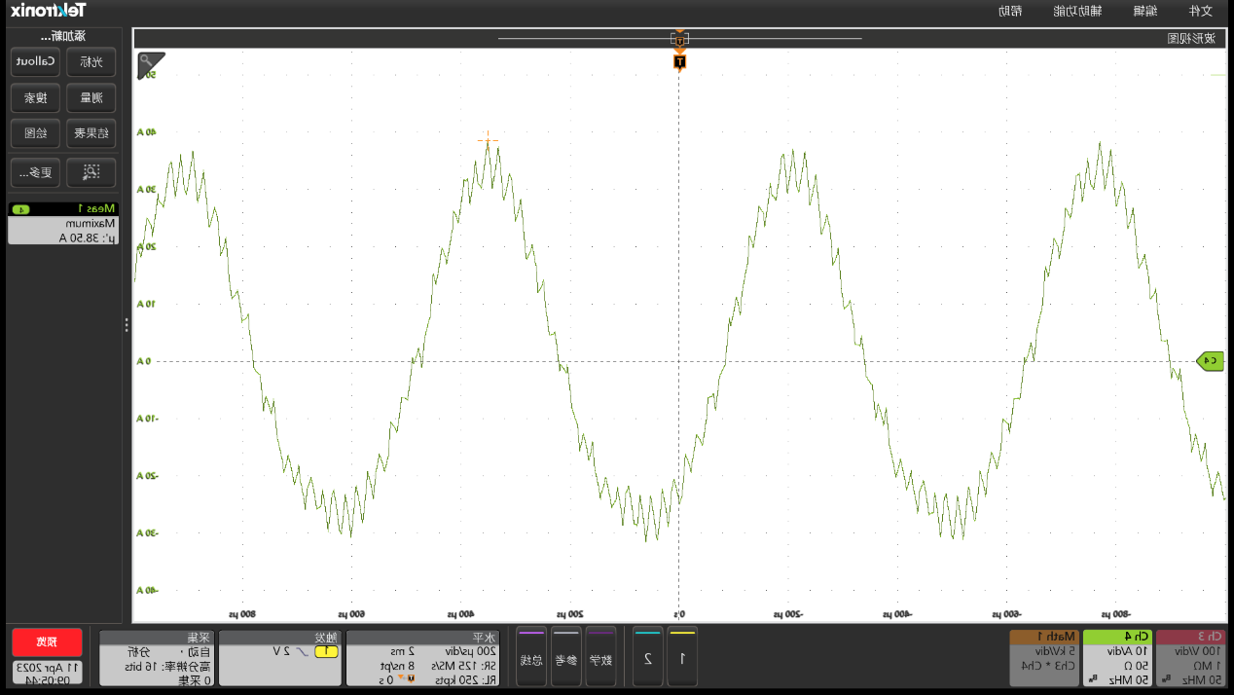Toggle channel 1 button on

[x=682, y=657]
